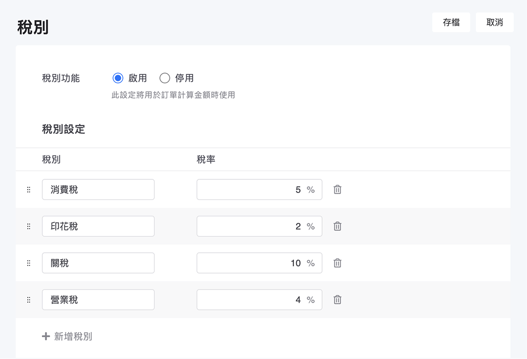
Task: Click the 4 % tax rate field
Action: point(259,299)
